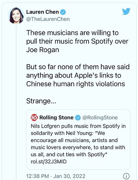The width and height of the screenshot is (138, 180).
Task: Open the @RollingStone handle
Action: 100,118
